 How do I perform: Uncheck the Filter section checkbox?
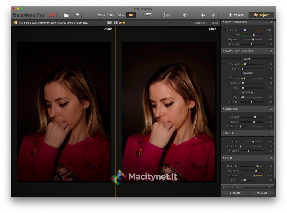[270, 158]
